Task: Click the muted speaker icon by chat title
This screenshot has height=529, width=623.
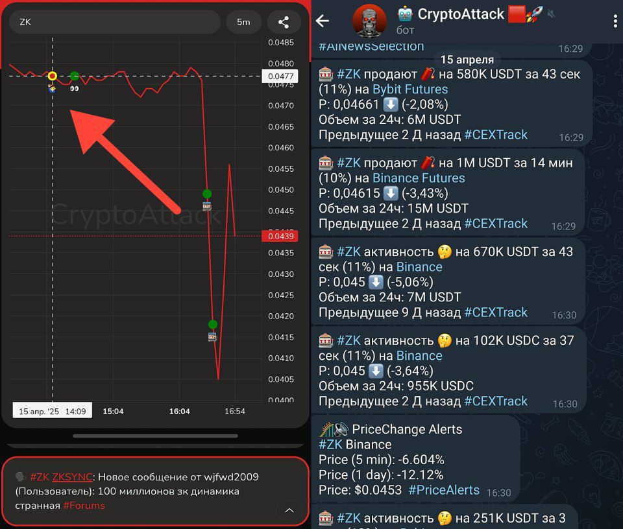Action: point(551,14)
